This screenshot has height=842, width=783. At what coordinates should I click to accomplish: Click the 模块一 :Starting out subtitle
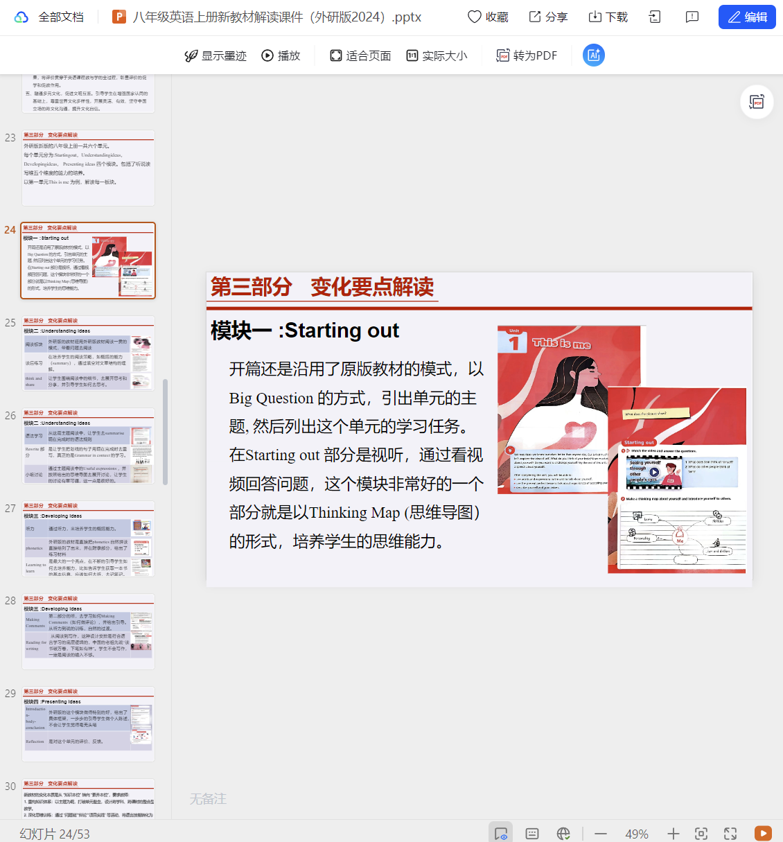pyautogui.click(x=305, y=331)
